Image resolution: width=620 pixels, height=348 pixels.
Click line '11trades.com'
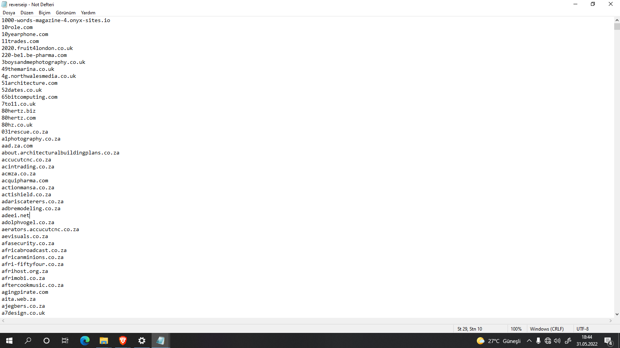(20, 41)
